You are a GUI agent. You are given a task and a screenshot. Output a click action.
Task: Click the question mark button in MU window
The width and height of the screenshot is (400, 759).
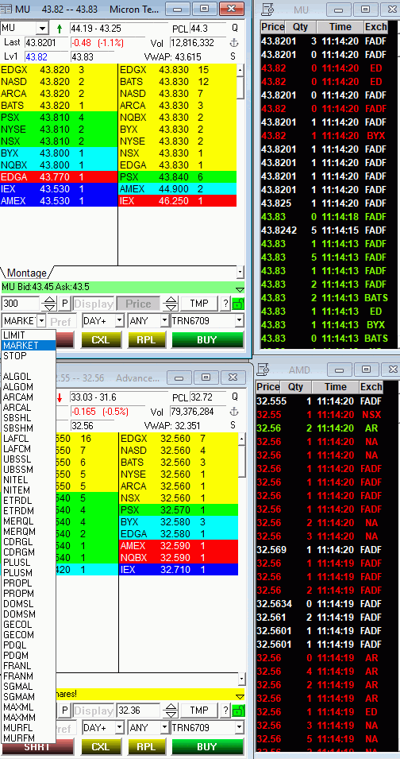pos(225,304)
